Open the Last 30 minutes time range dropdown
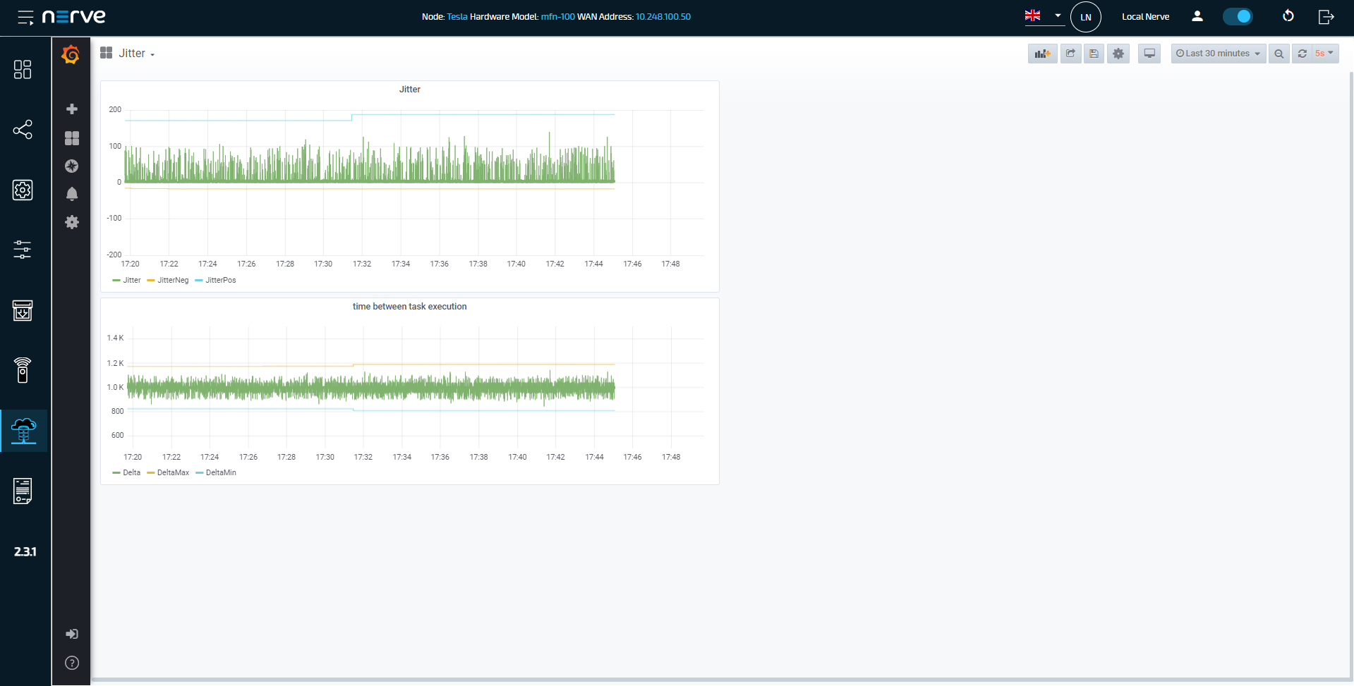This screenshot has height=686, width=1354. [x=1218, y=53]
